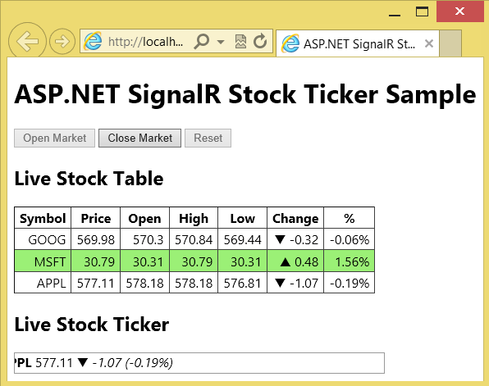Select the ASP.NET SignalR St... tab
The image size is (489, 386).
click(x=358, y=43)
